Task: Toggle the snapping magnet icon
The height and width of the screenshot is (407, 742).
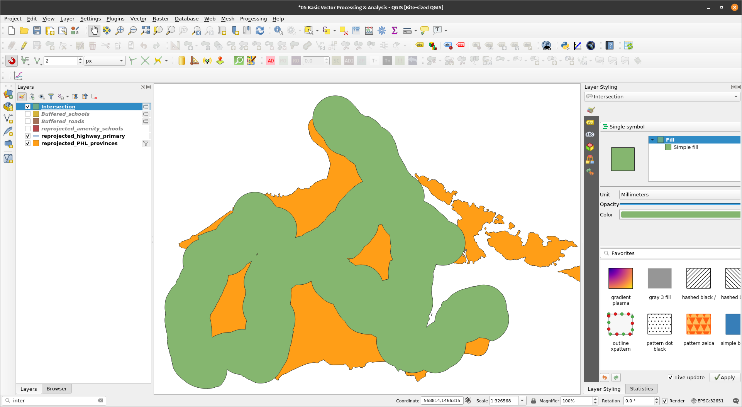Action: 12,61
